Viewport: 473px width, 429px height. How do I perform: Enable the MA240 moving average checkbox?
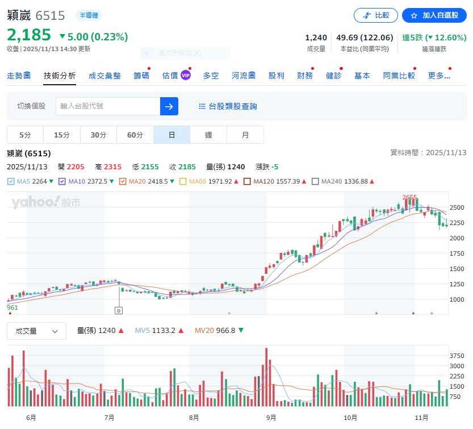314,181
